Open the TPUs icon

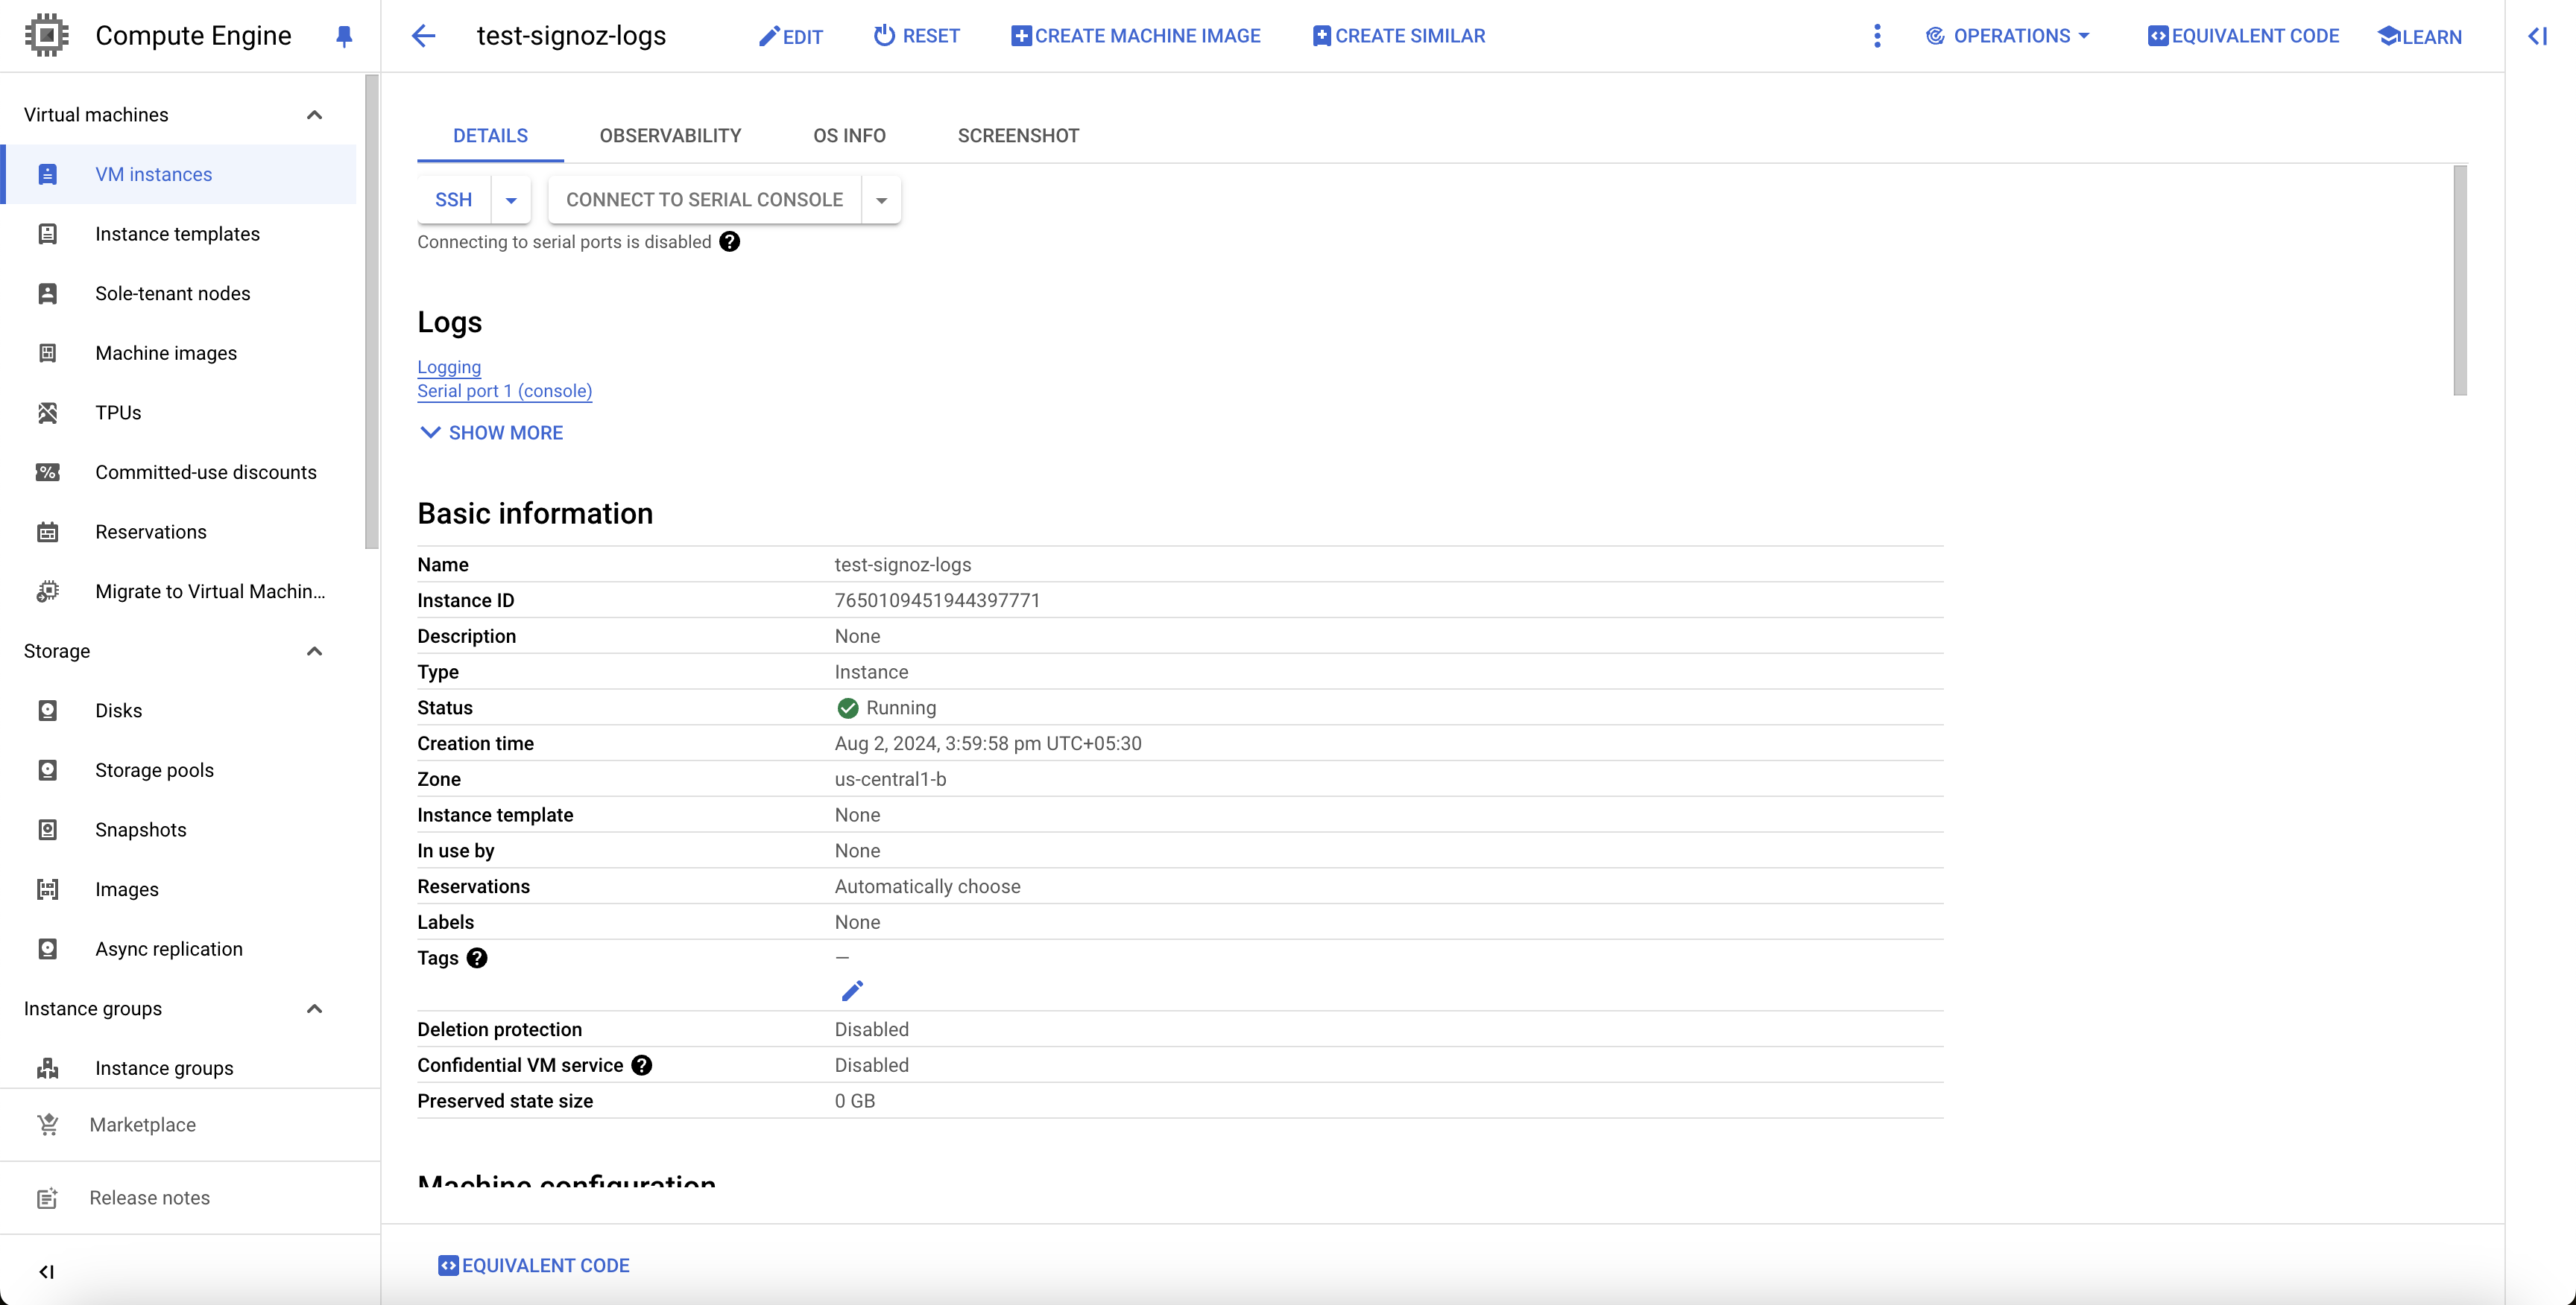[47, 413]
